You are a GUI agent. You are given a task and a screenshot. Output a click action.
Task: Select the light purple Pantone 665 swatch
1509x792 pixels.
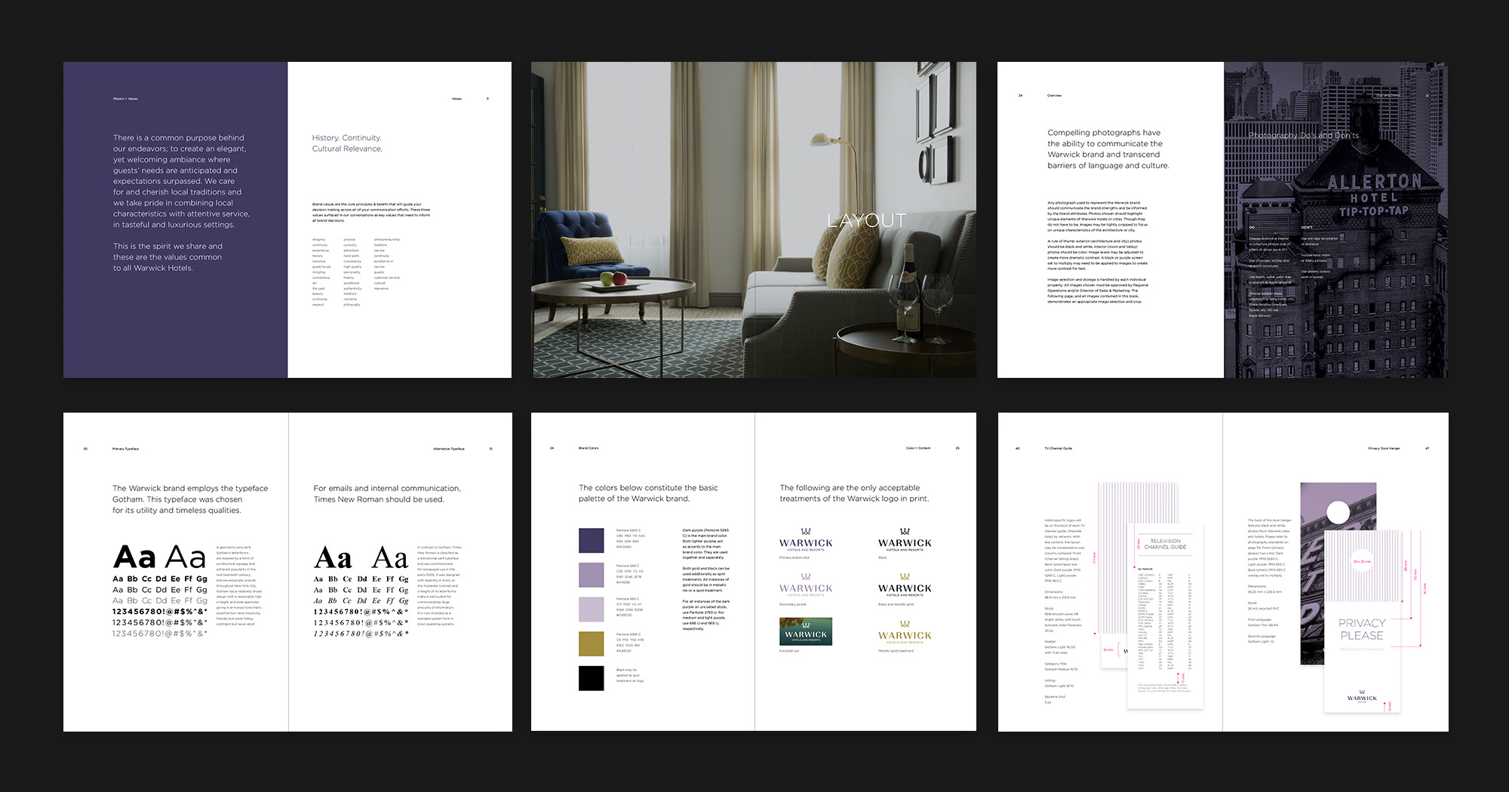(591, 609)
